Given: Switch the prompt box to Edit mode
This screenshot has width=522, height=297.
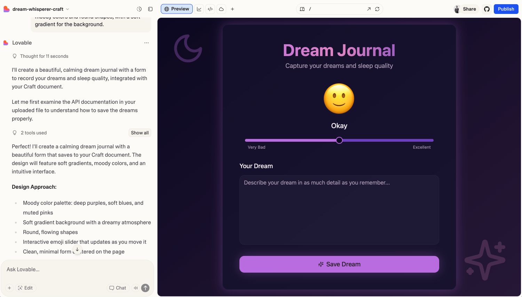Looking at the screenshot, I should point(25,288).
